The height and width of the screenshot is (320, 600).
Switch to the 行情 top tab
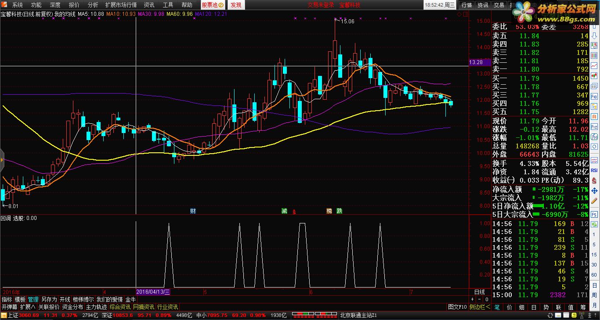466,5
